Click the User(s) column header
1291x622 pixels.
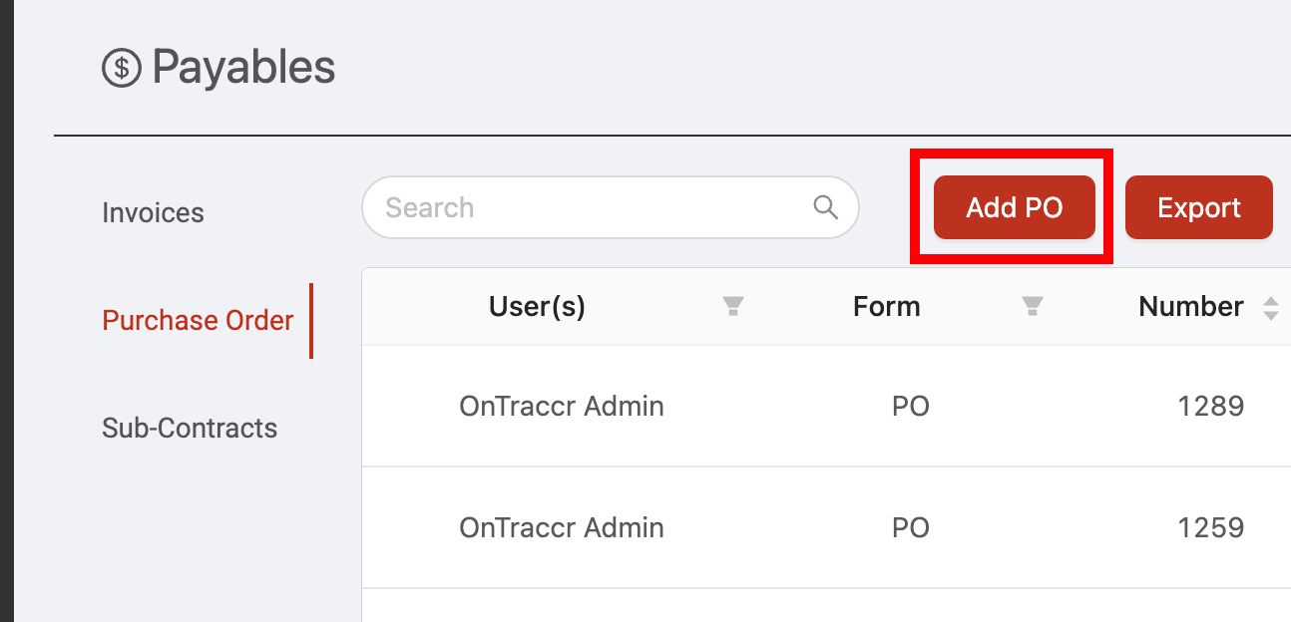click(x=537, y=306)
